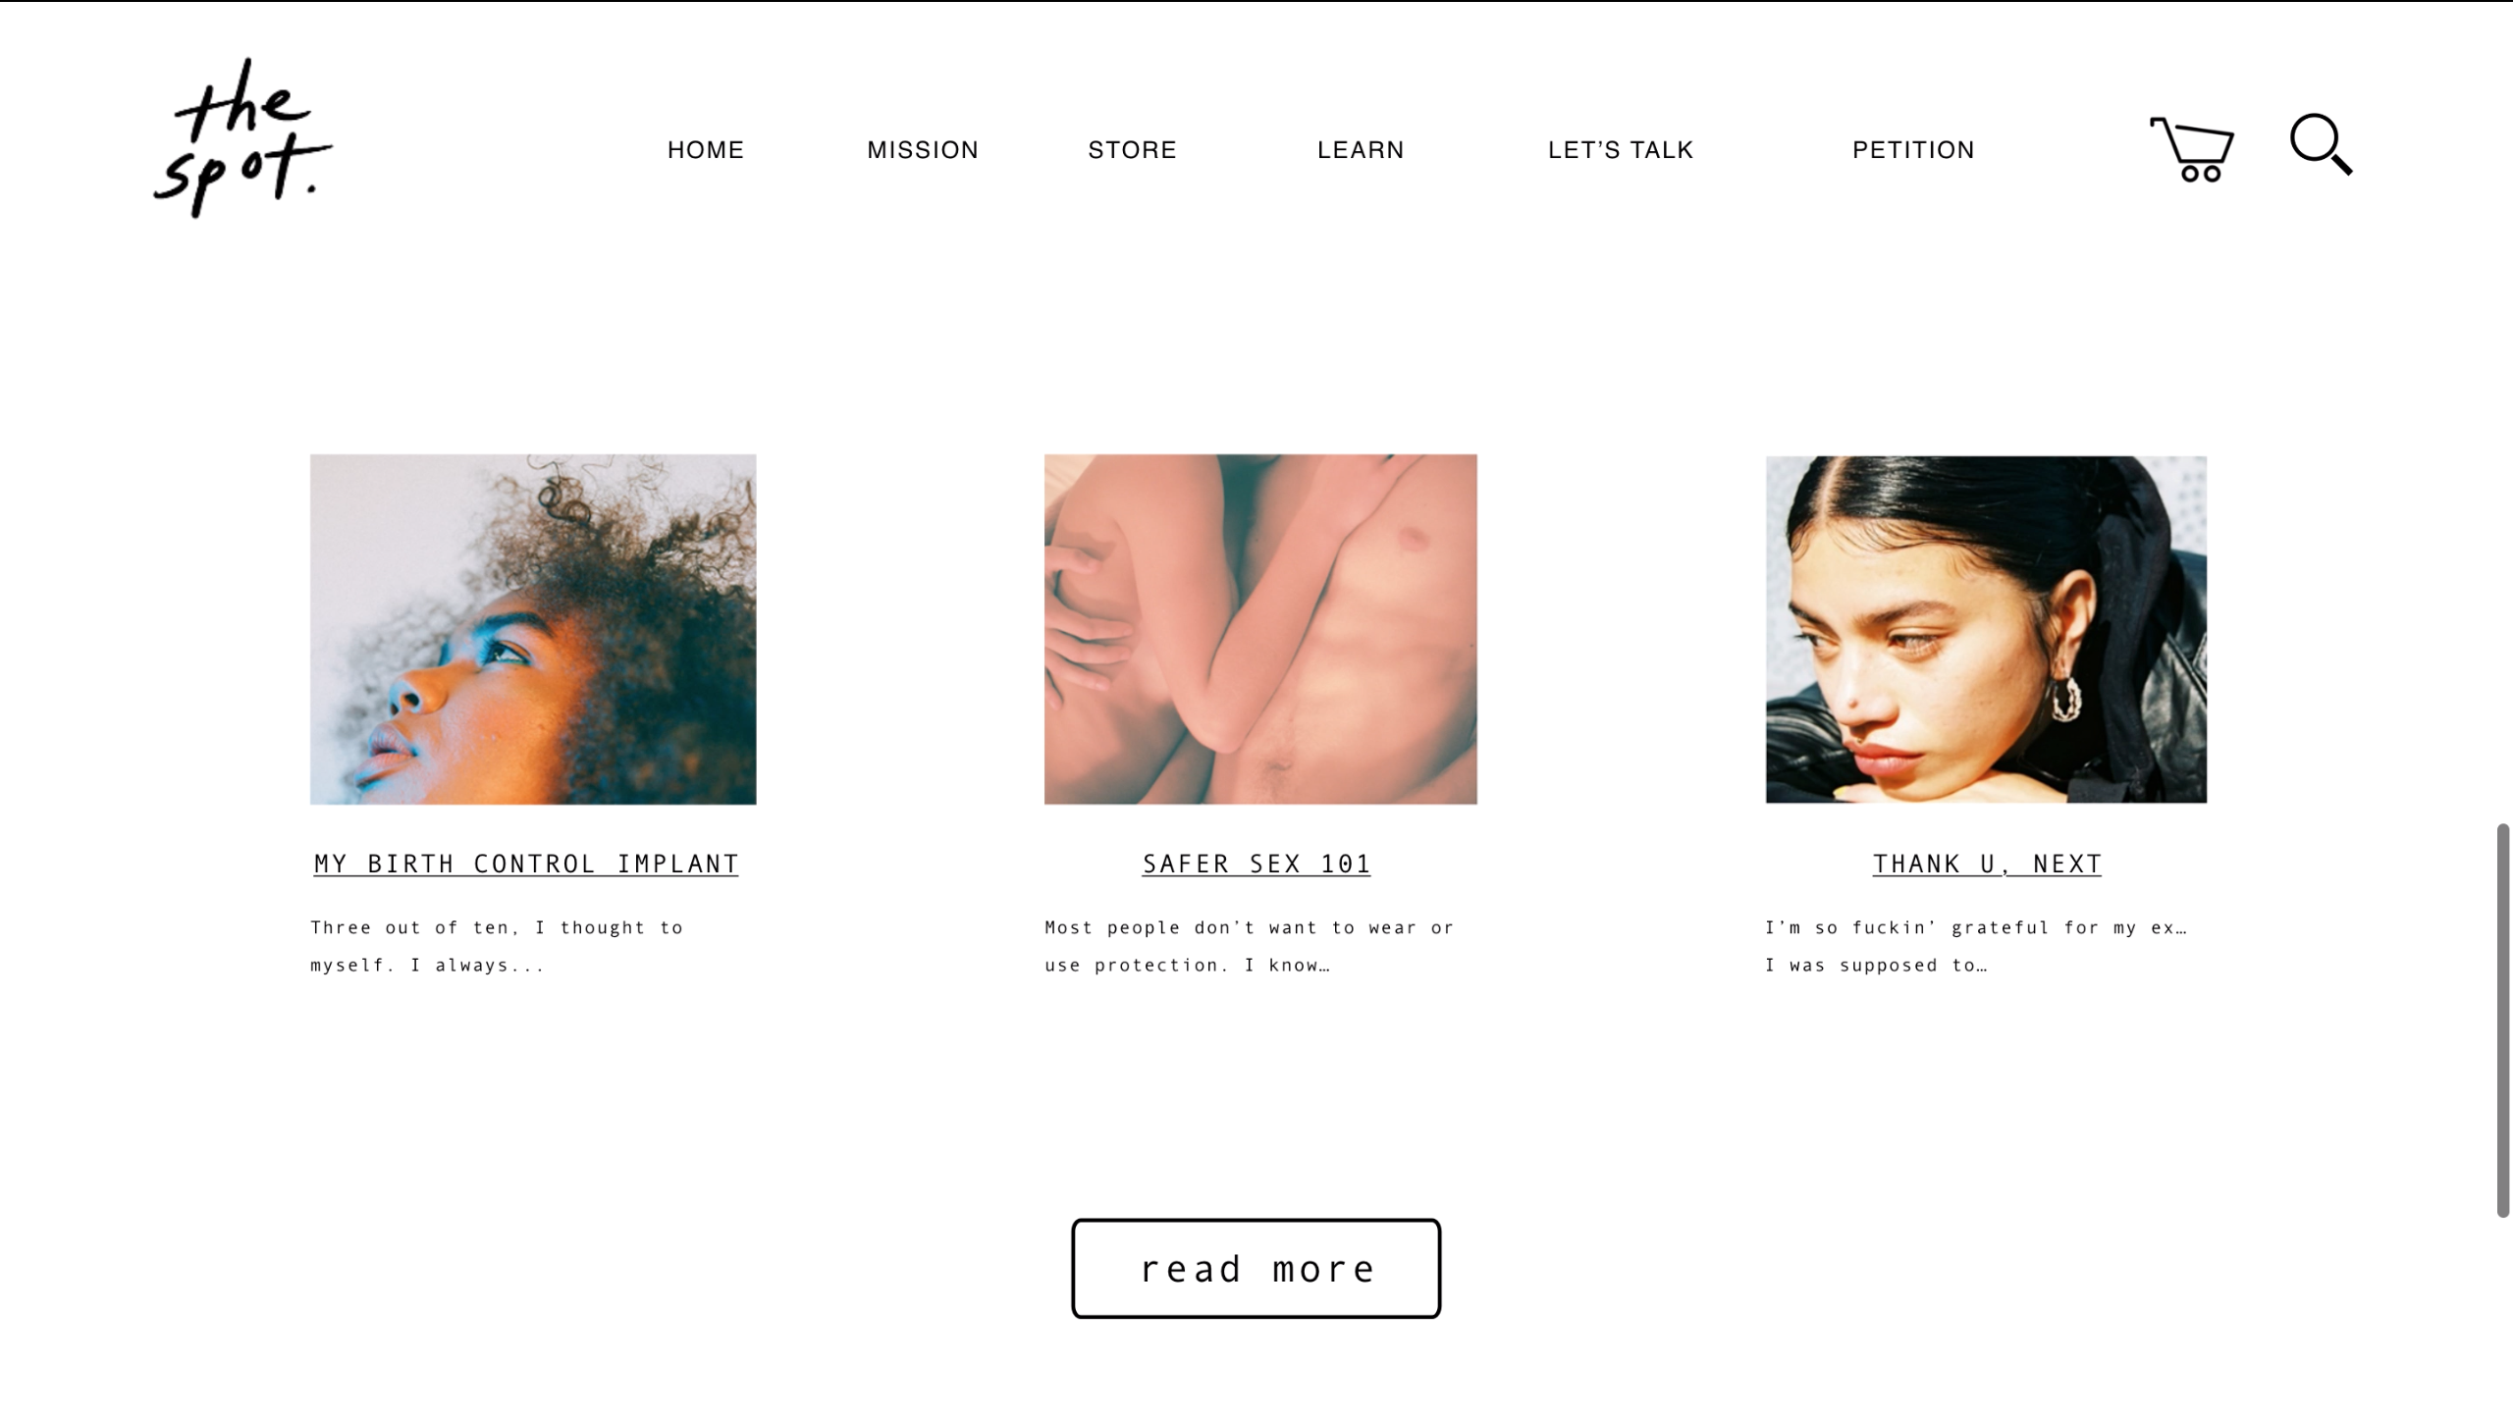Select LET'S TALK in the navigation
Screen dimensions: 2513x1415
pos(1621,150)
